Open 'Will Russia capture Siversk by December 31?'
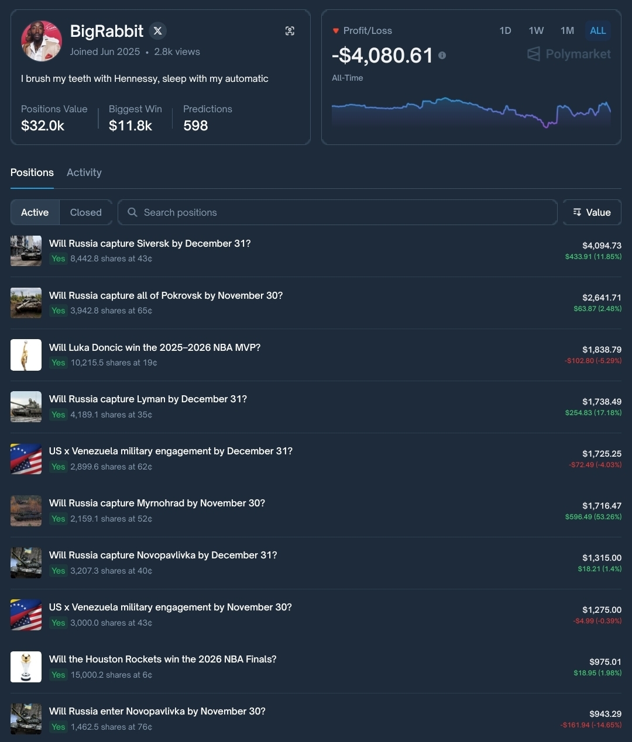This screenshot has height=742, width=632. coord(150,243)
